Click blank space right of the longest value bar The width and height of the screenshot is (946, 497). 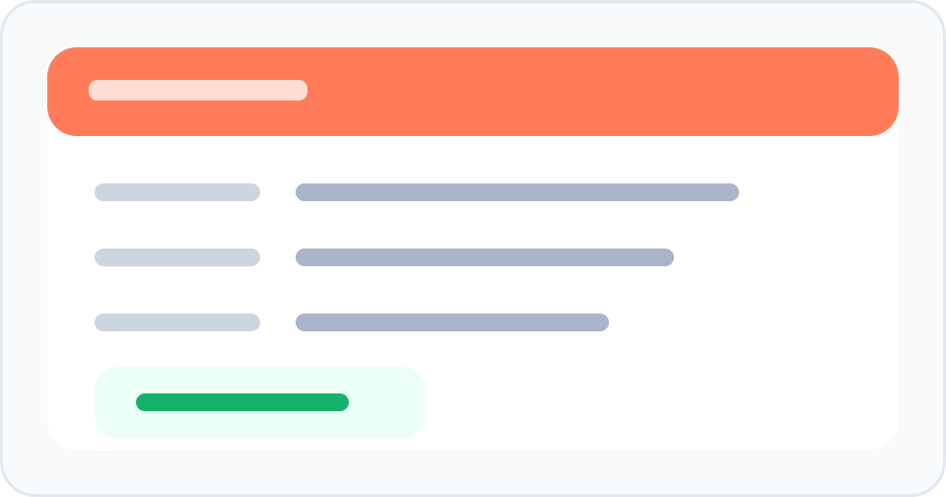[x=818, y=192]
